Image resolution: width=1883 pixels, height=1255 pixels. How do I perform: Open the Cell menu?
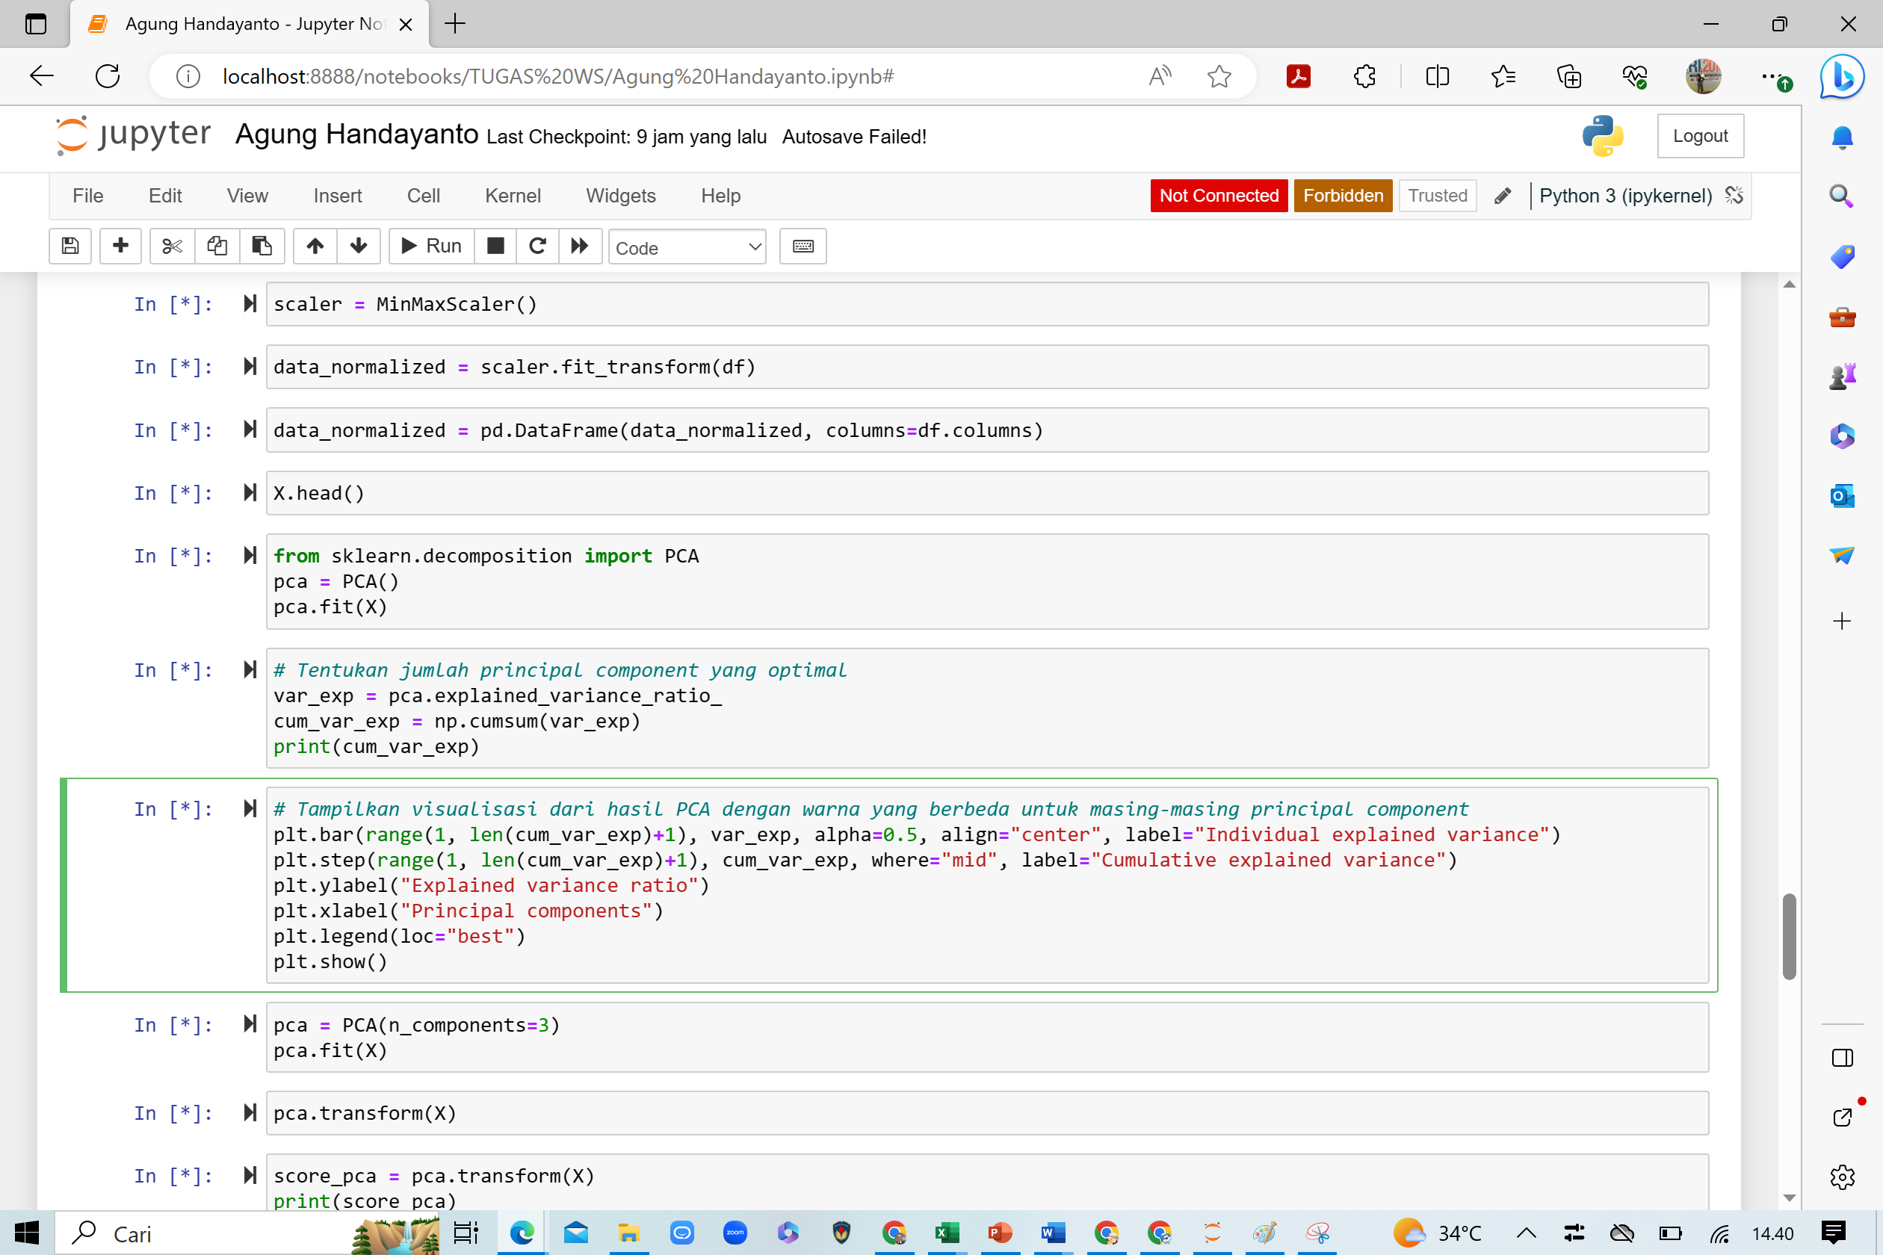click(423, 195)
